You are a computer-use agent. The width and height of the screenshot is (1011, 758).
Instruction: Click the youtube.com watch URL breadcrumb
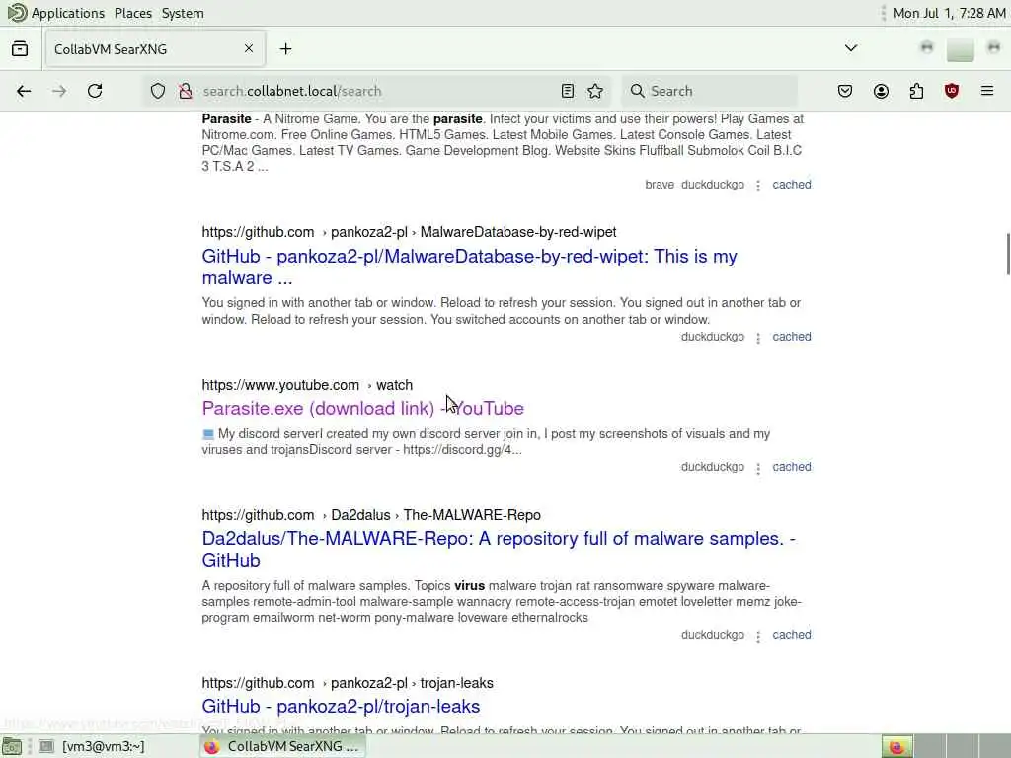307,385
